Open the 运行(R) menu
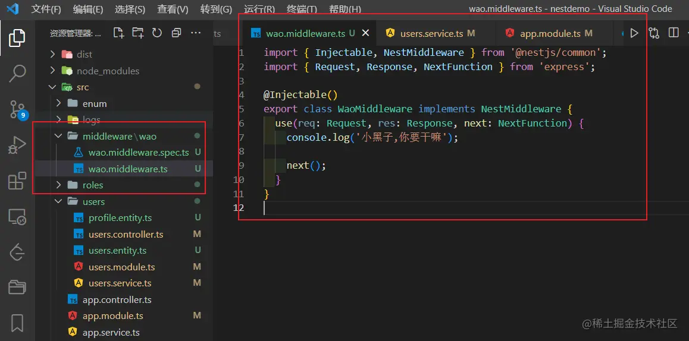The width and height of the screenshot is (689, 341). click(259, 10)
